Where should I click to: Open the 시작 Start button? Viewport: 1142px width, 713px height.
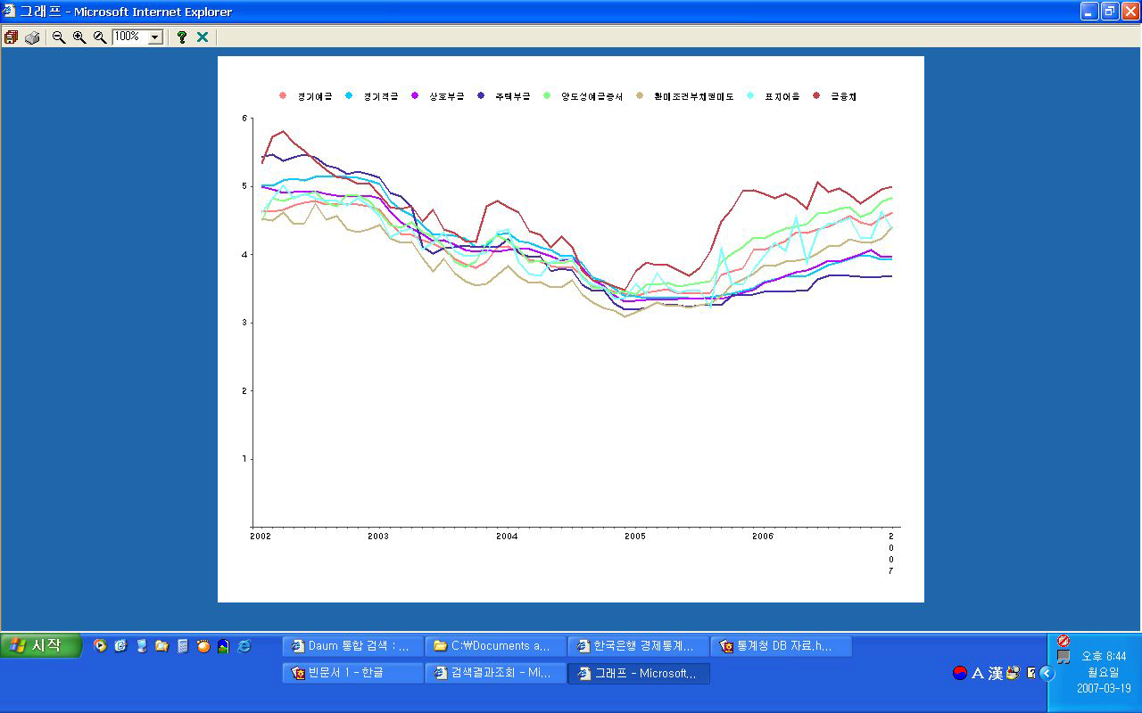coord(41,645)
